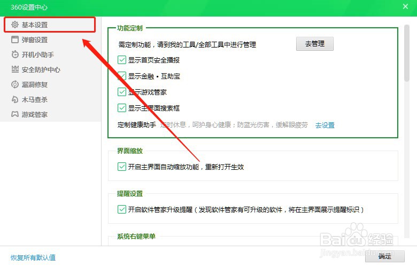Screen dimensions: 417x267
Task: Toggle 显示主界面搜索框 checkbox
Action: [x=122, y=108]
